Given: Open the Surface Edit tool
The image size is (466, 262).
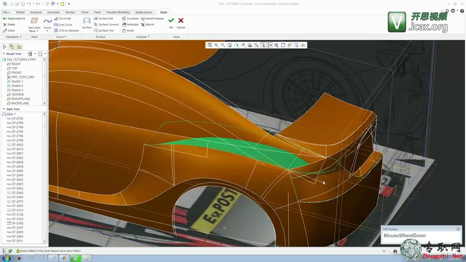Looking at the screenshot, I should (103, 19).
